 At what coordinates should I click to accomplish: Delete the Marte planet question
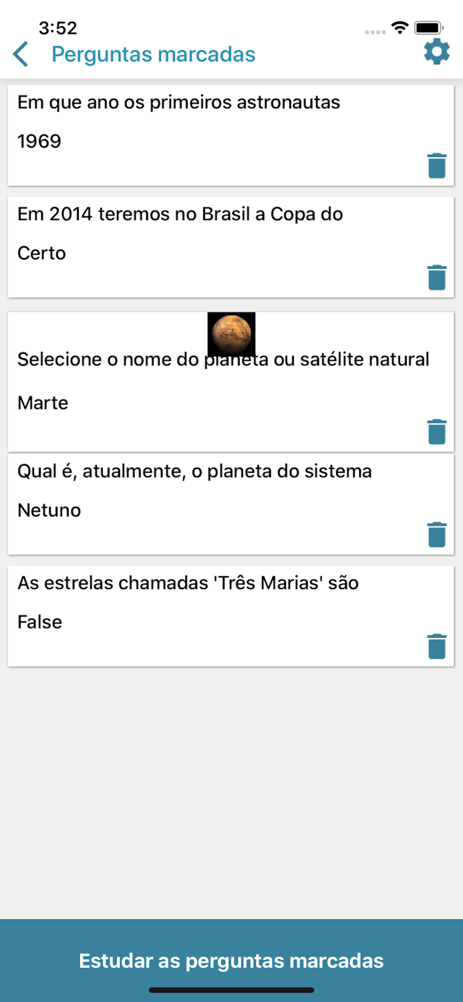[437, 432]
